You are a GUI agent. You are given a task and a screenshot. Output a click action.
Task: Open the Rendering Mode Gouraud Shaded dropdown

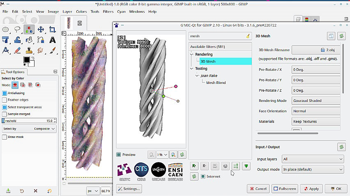pyautogui.click(x=316, y=100)
